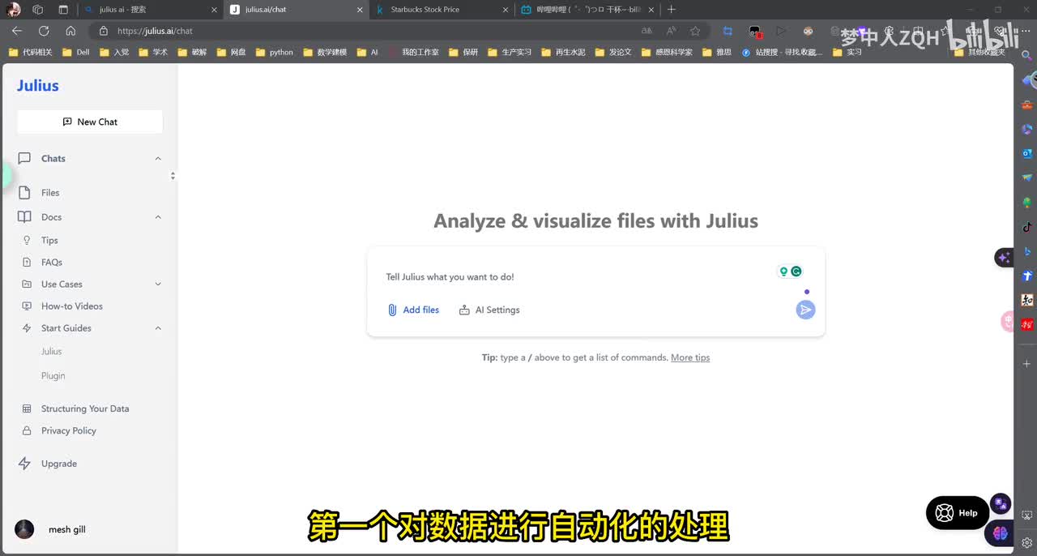The width and height of the screenshot is (1037, 556).
Task: Collapse the Start Guides chevron
Action: coord(158,328)
